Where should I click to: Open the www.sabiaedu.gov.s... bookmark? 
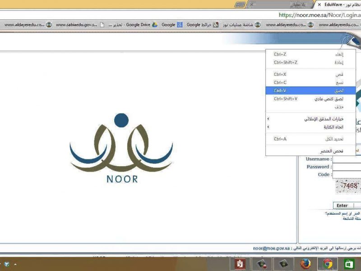point(80,25)
